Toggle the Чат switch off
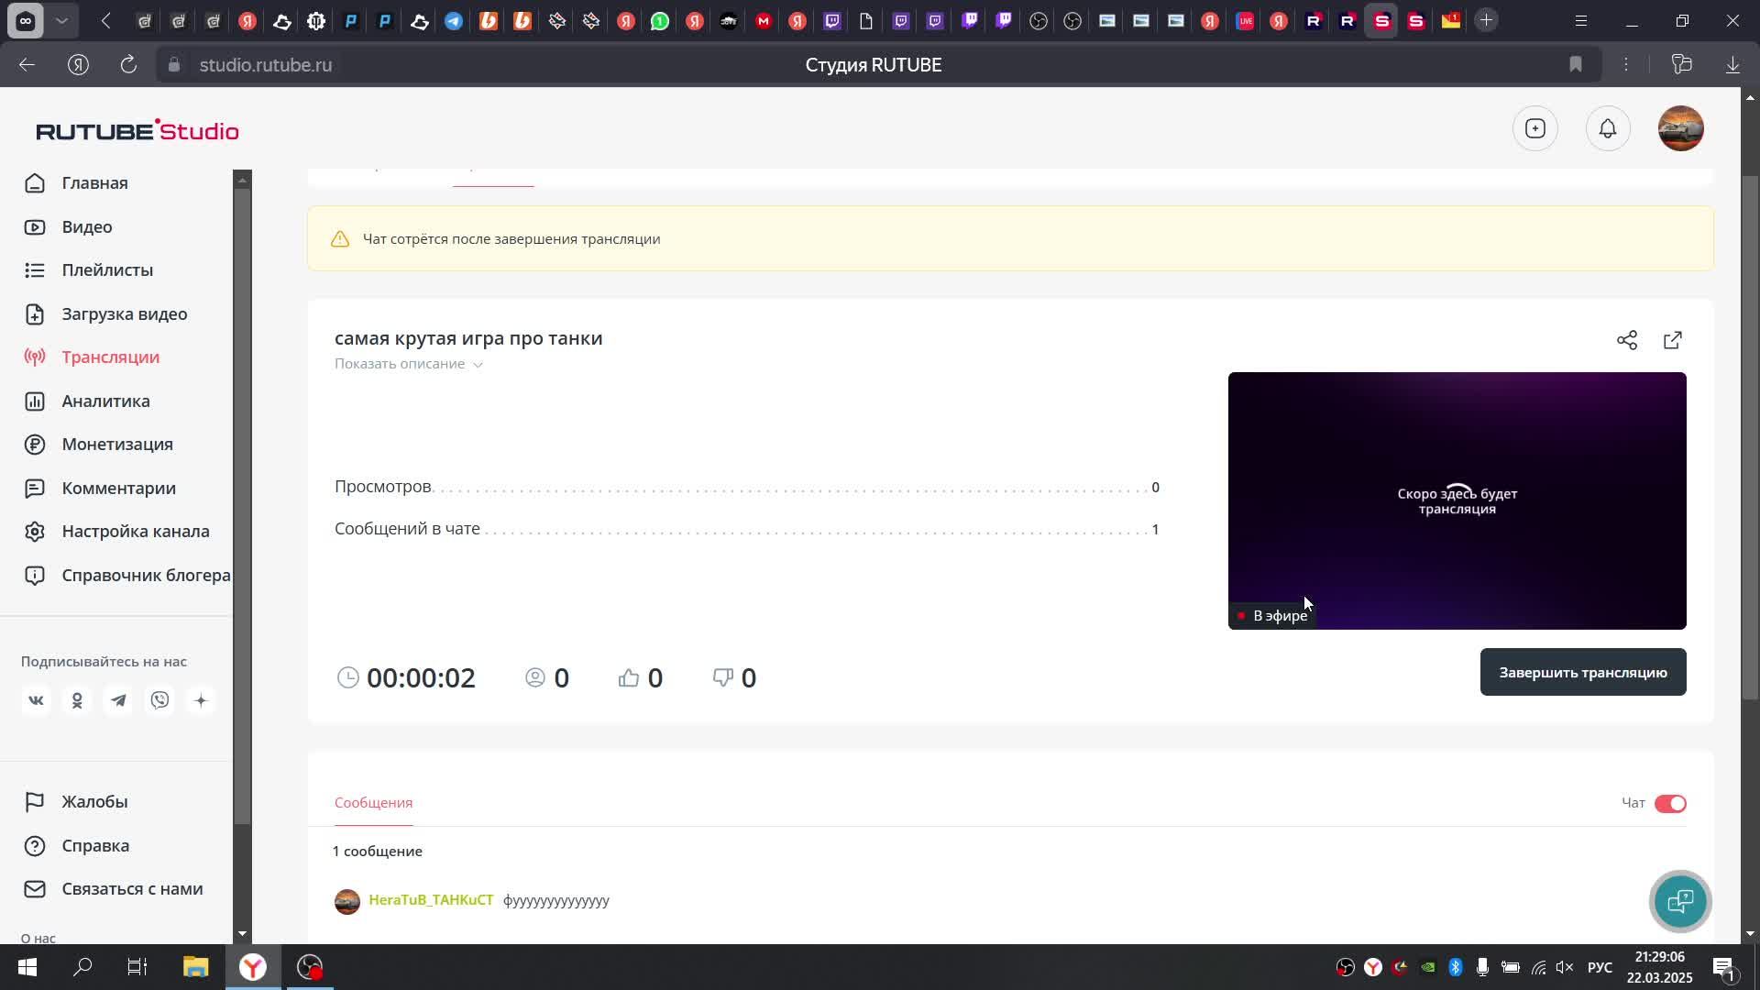 click(x=1670, y=804)
